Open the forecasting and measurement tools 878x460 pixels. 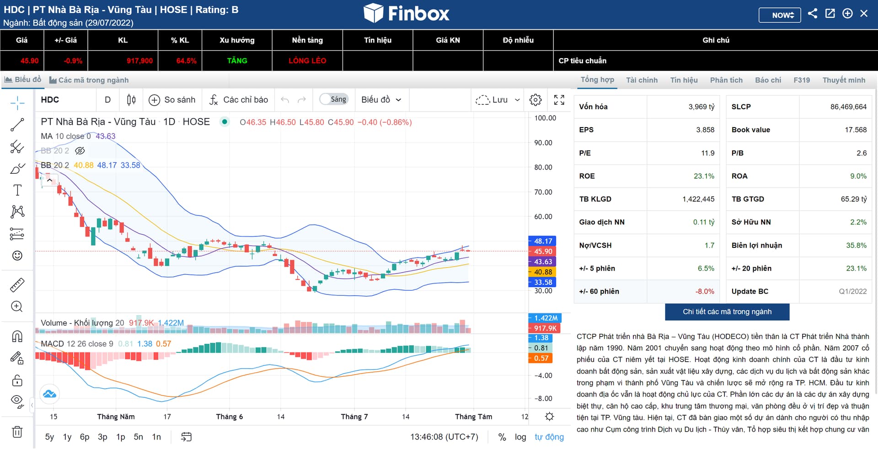pyautogui.click(x=17, y=234)
